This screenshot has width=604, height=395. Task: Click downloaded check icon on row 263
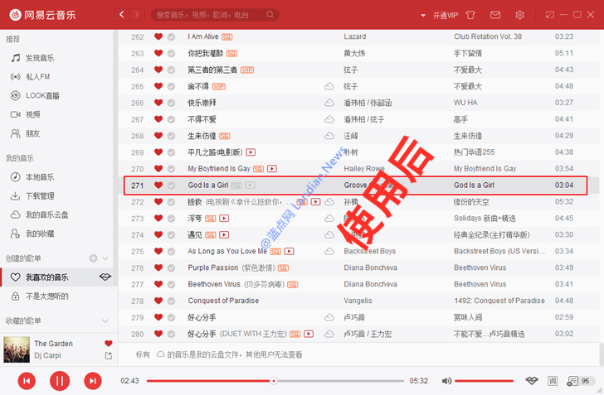172,54
